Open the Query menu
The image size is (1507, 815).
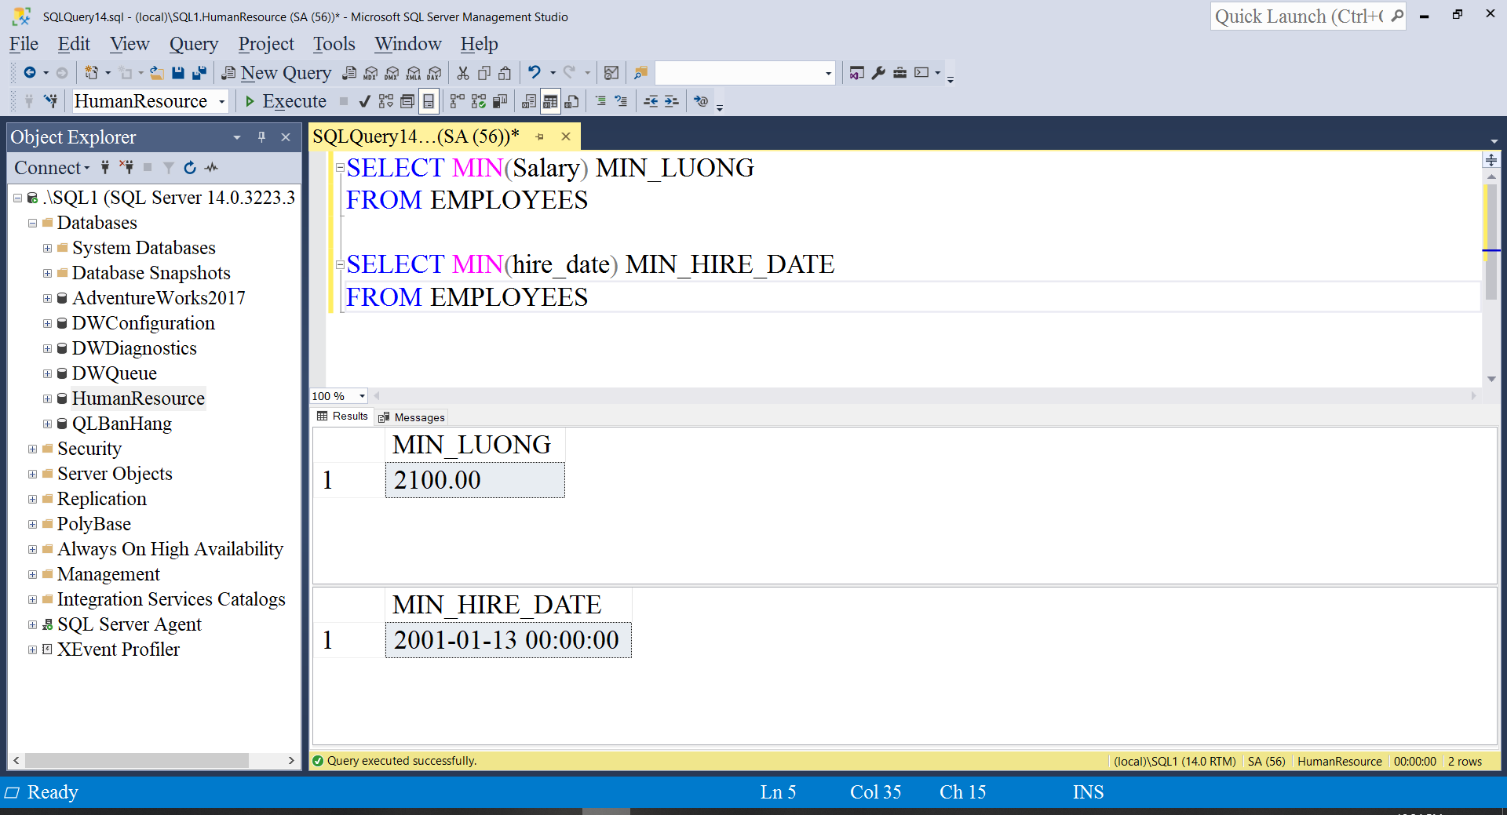[193, 44]
